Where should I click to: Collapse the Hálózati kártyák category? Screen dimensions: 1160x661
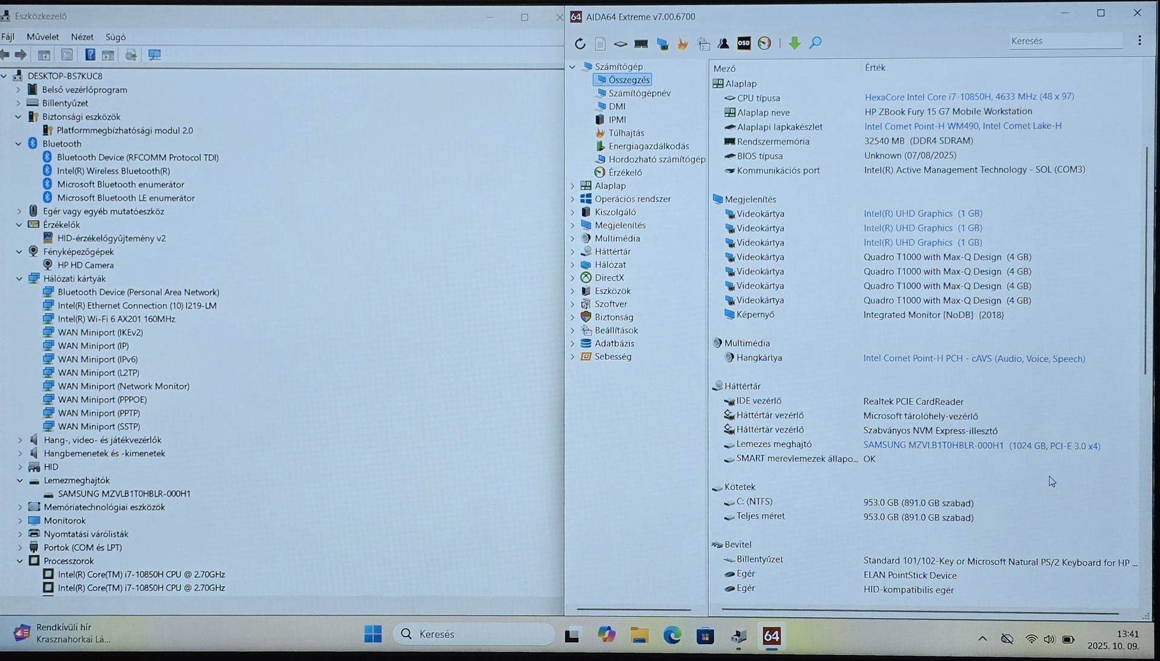(19, 279)
